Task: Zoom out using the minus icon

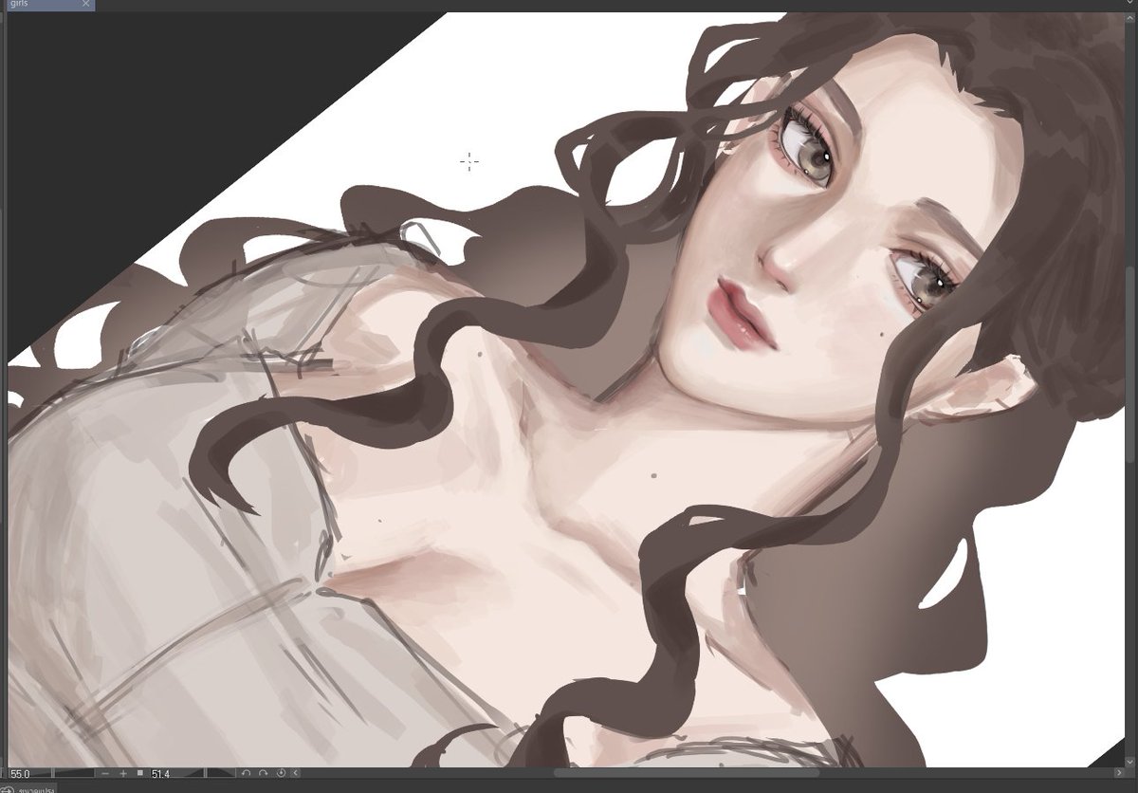Action: click(103, 774)
